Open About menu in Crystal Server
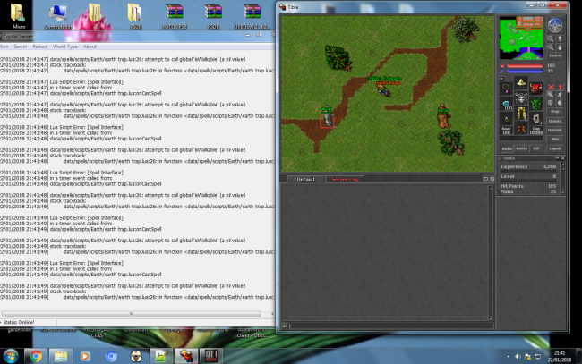The height and width of the screenshot is (364, 582). (90, 47)
